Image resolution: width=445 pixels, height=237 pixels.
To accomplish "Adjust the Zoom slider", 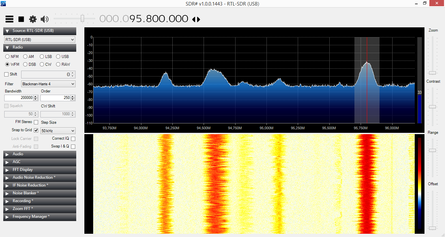I will (432, 73).
